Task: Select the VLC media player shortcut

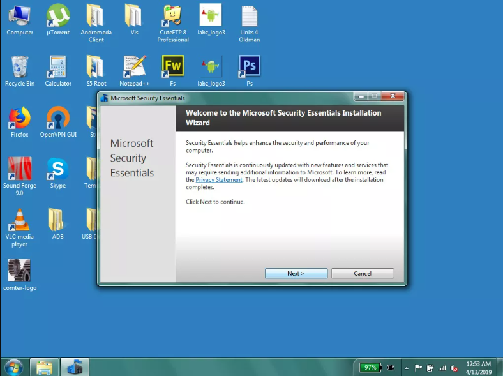Action: coord(20,228)
